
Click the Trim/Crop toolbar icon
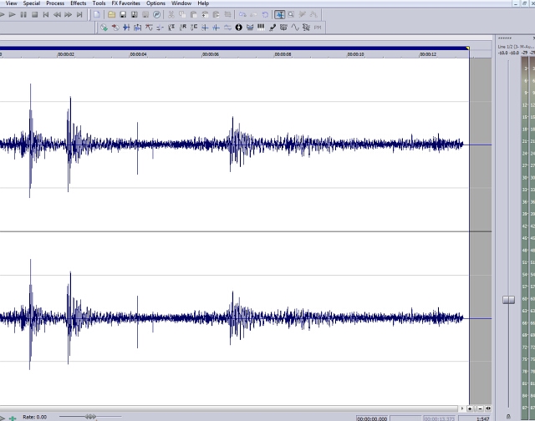[x=227, y=14]
